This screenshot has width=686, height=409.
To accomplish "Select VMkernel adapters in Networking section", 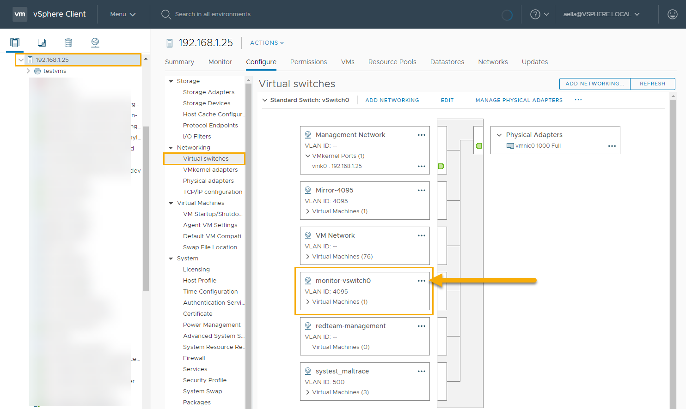I will [210, 170].
